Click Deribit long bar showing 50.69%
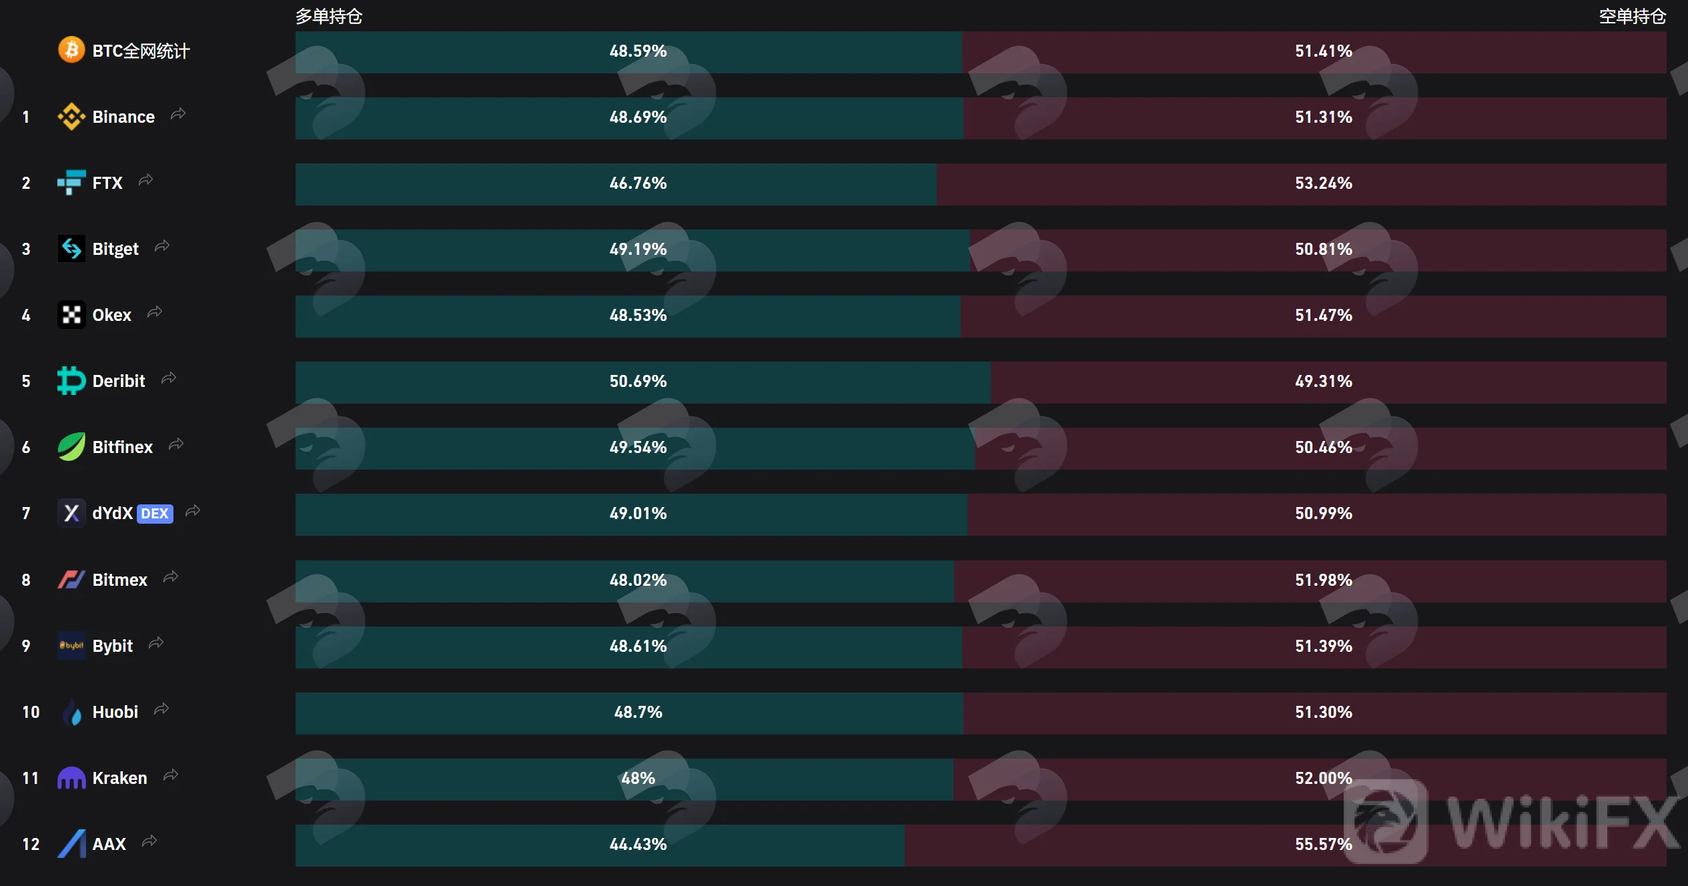The height and width of the screenshot is (886, 1688). tap(643, 382)
